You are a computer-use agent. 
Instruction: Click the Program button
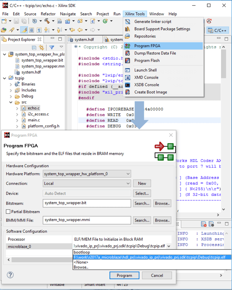[124, 275]
